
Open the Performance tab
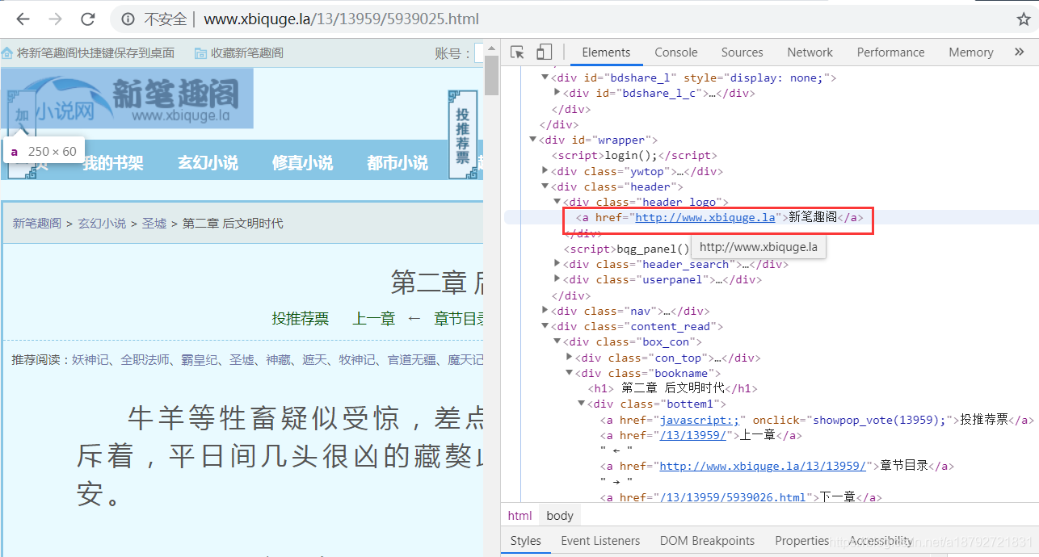point(890,52)
